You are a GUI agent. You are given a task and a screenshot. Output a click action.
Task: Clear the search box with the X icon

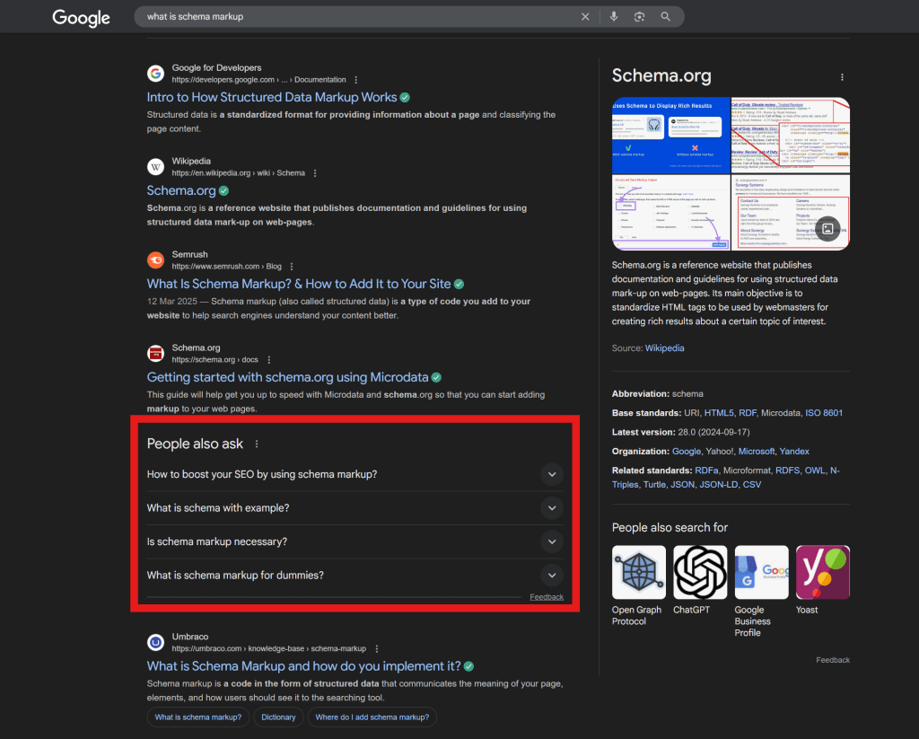click(x=585, y=17)
